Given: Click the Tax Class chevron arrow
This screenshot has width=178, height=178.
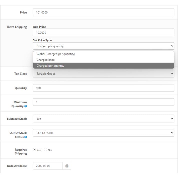Looking at the screenshot, I should [x=172, y=73].
